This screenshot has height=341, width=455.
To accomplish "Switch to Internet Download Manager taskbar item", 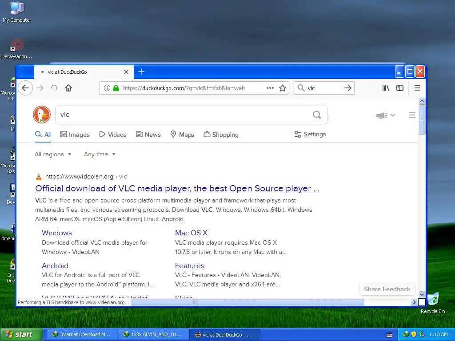I will coord(82,335).
